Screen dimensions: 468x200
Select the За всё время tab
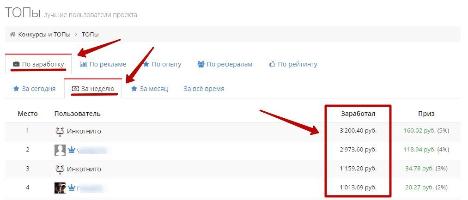pyautogui.click(x=204, y=89)
